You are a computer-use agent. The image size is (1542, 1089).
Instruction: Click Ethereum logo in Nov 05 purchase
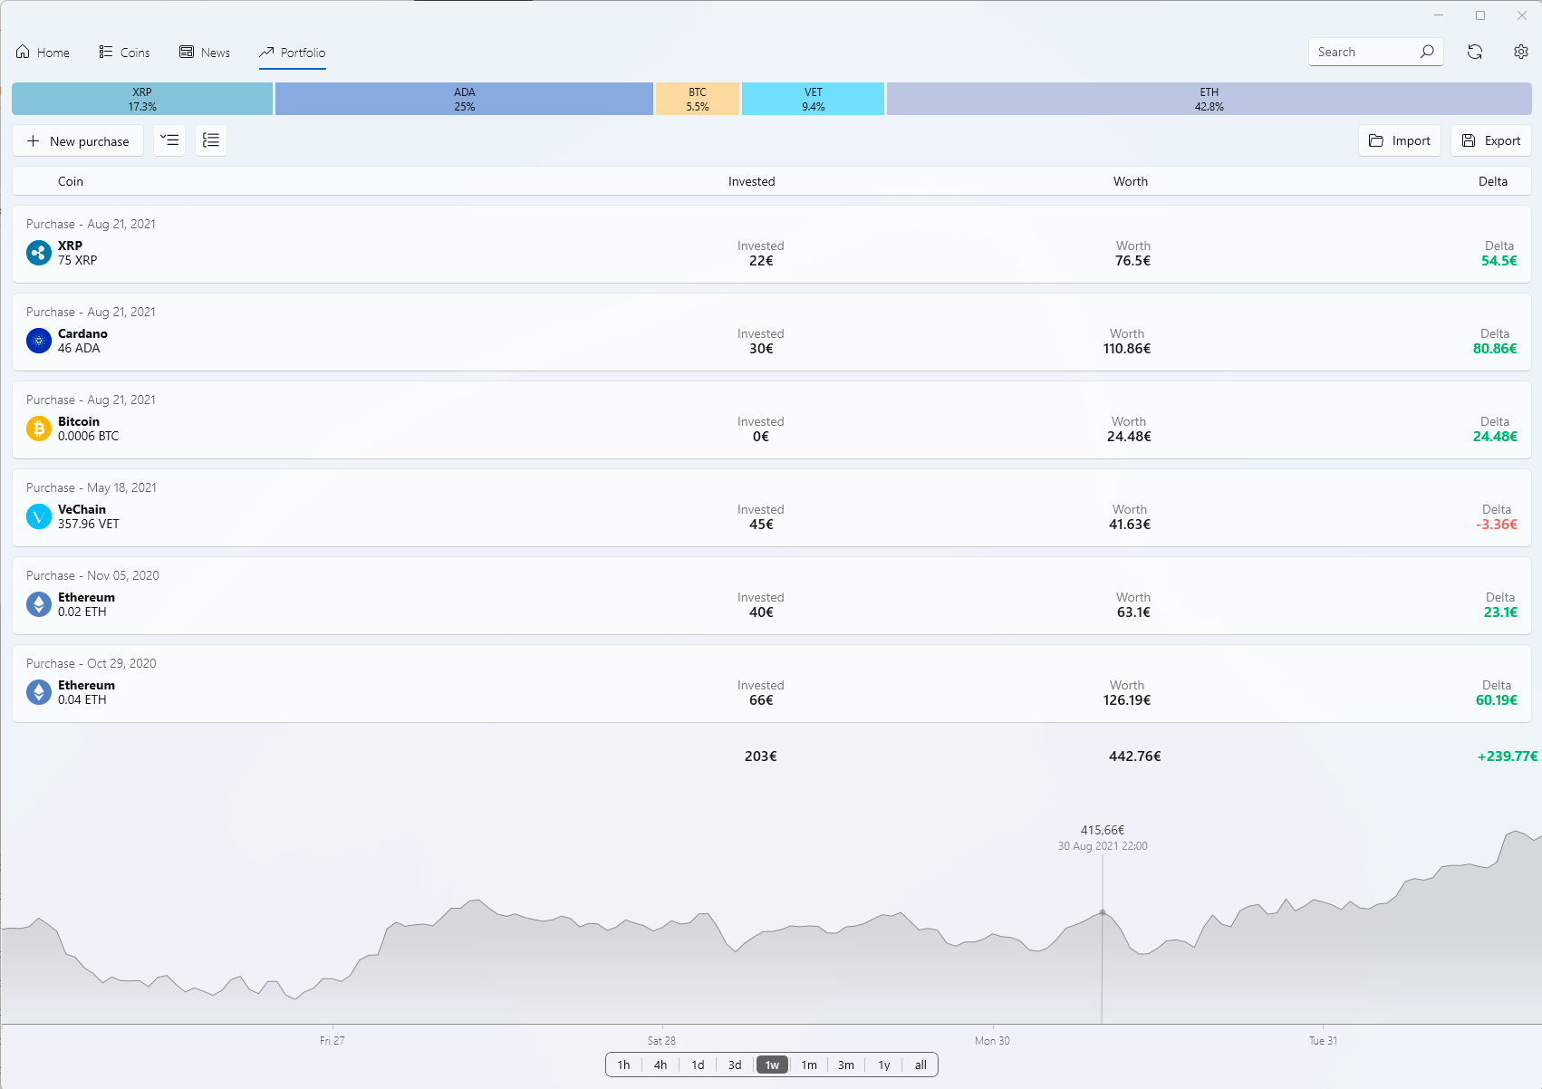39,604
